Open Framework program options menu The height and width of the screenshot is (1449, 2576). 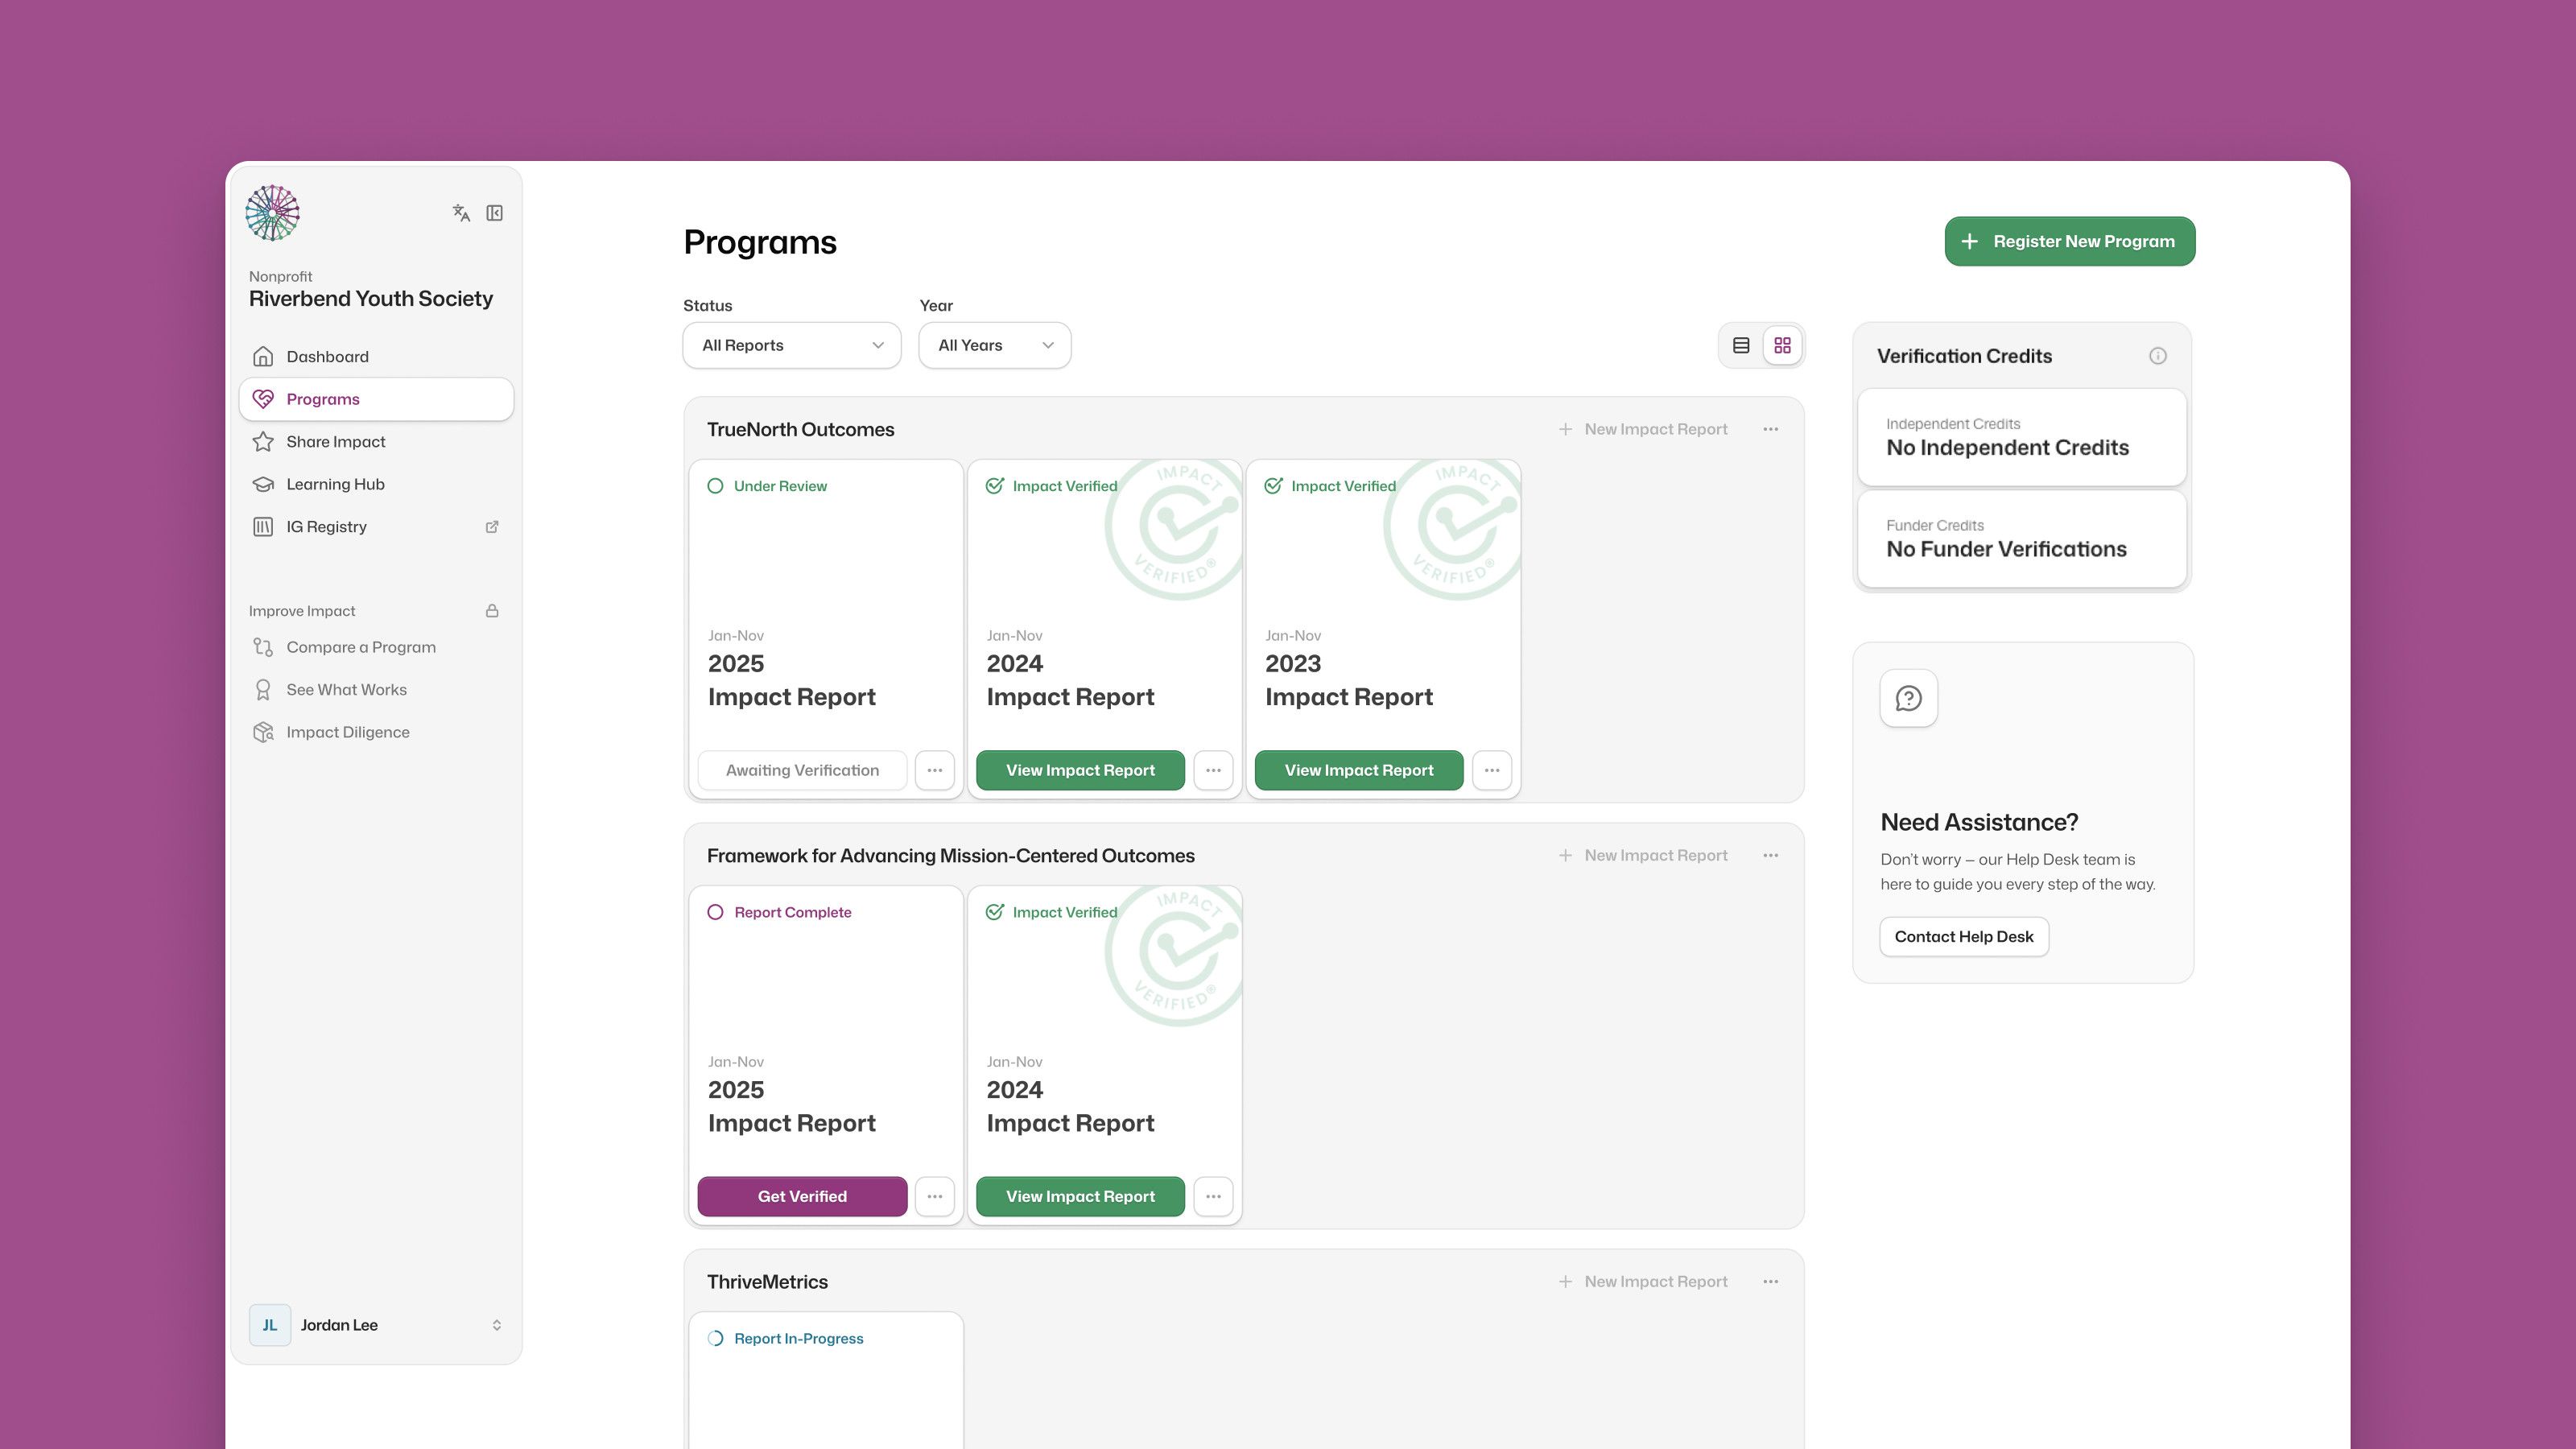coord(1771,856)
